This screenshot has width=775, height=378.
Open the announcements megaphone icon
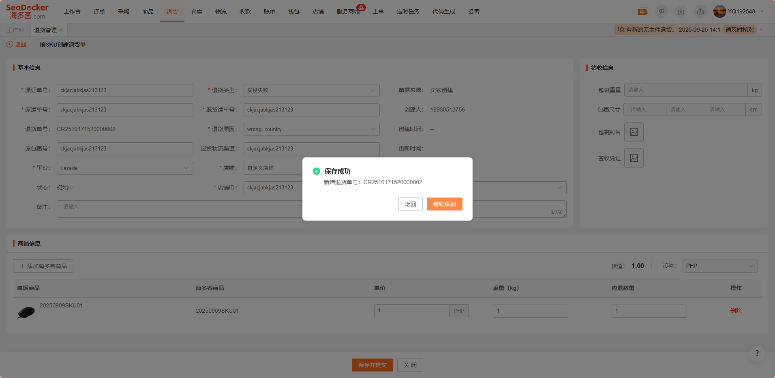[x=662, y=12]
